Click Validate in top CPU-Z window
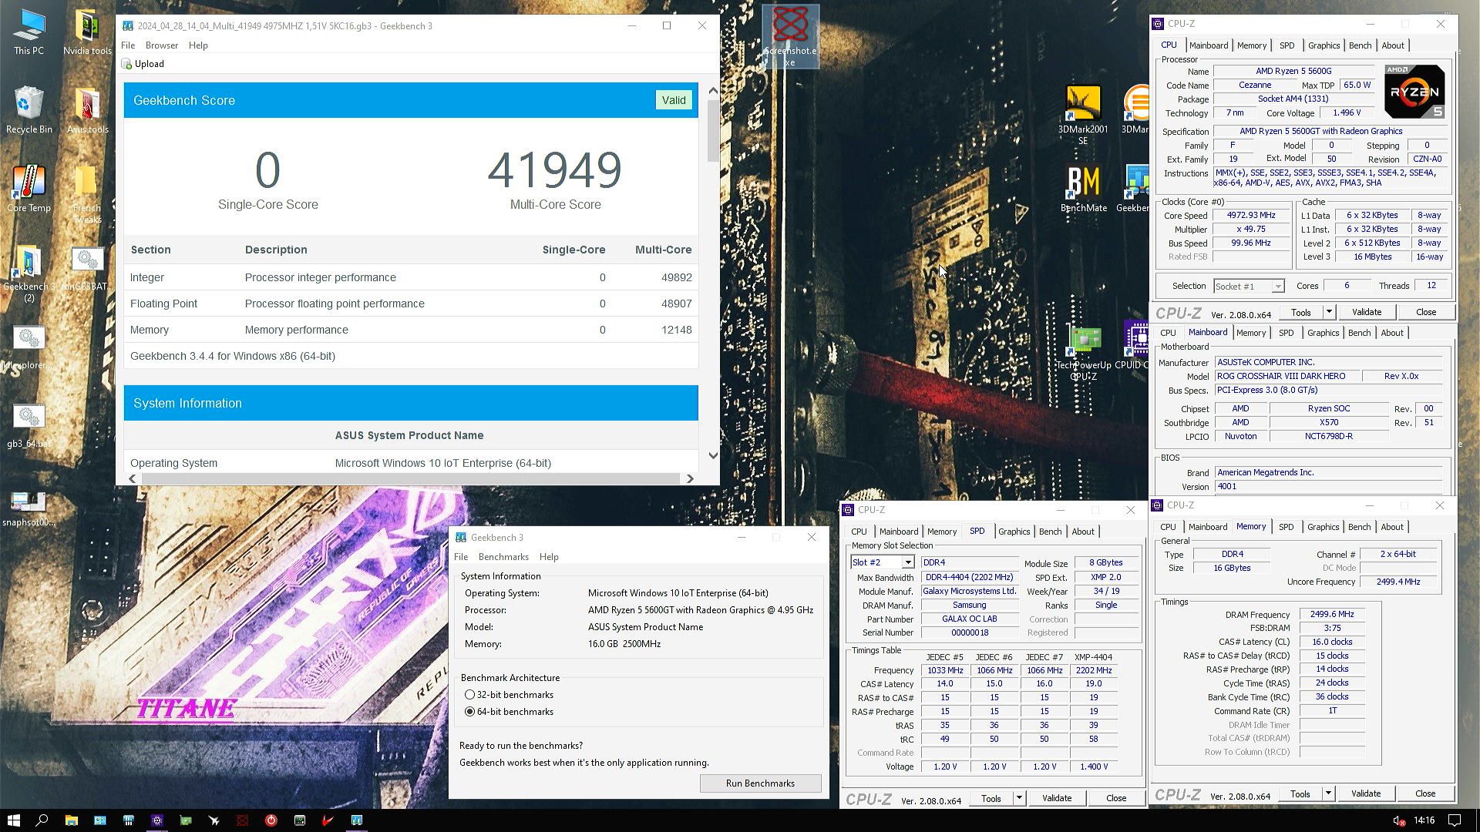1480x832 pixels. (x=1366, y=312)
